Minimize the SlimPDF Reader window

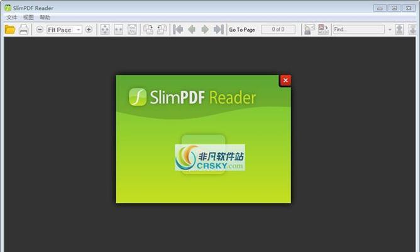pos(380,8)
